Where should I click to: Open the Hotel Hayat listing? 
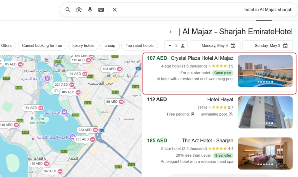tap(220, 99)
